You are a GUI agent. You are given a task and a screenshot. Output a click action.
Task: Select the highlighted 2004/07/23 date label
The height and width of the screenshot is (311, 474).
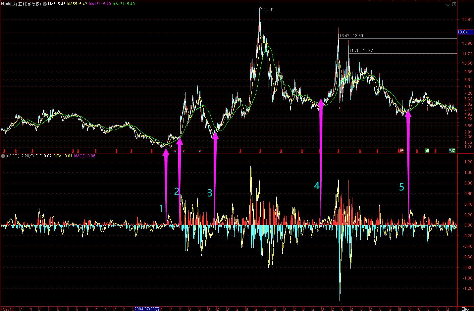pyautogui.click(x=147, y=309)
